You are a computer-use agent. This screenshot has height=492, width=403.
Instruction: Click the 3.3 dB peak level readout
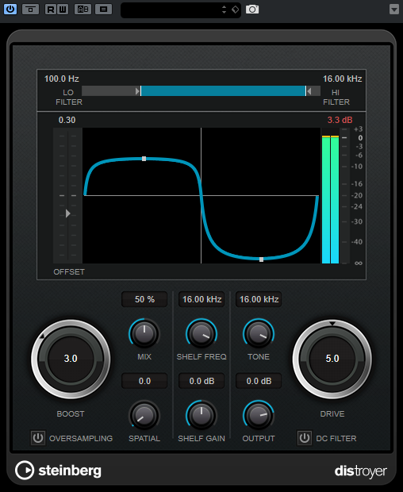tap(340, 120)
